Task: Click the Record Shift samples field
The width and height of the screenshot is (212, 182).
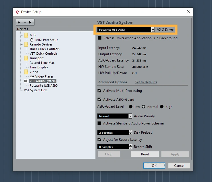Action: pyautogui.click(x=113, y=147)
